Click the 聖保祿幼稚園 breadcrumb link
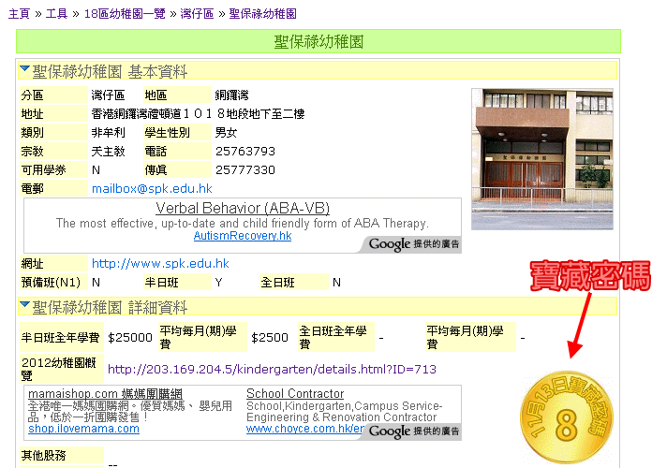The width and height of the screenshot is (652, 468). click(x=263, y=14)
